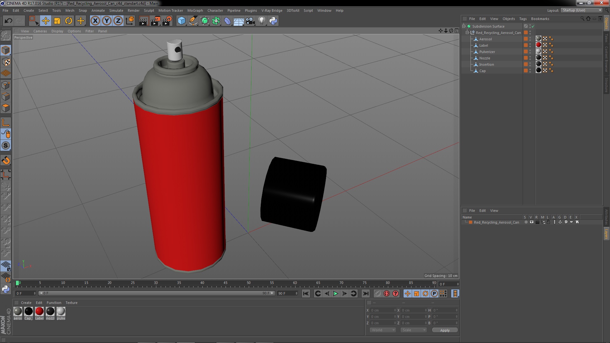Switch to Texture mode checker icon
610x343 pixels.
pyautogui.click(x=6, y=62)
